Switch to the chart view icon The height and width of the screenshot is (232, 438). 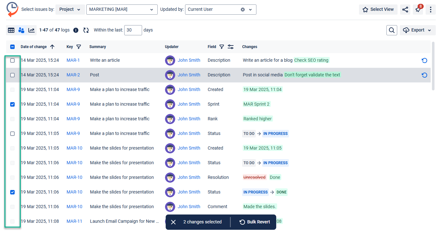(x=32, y=30)
